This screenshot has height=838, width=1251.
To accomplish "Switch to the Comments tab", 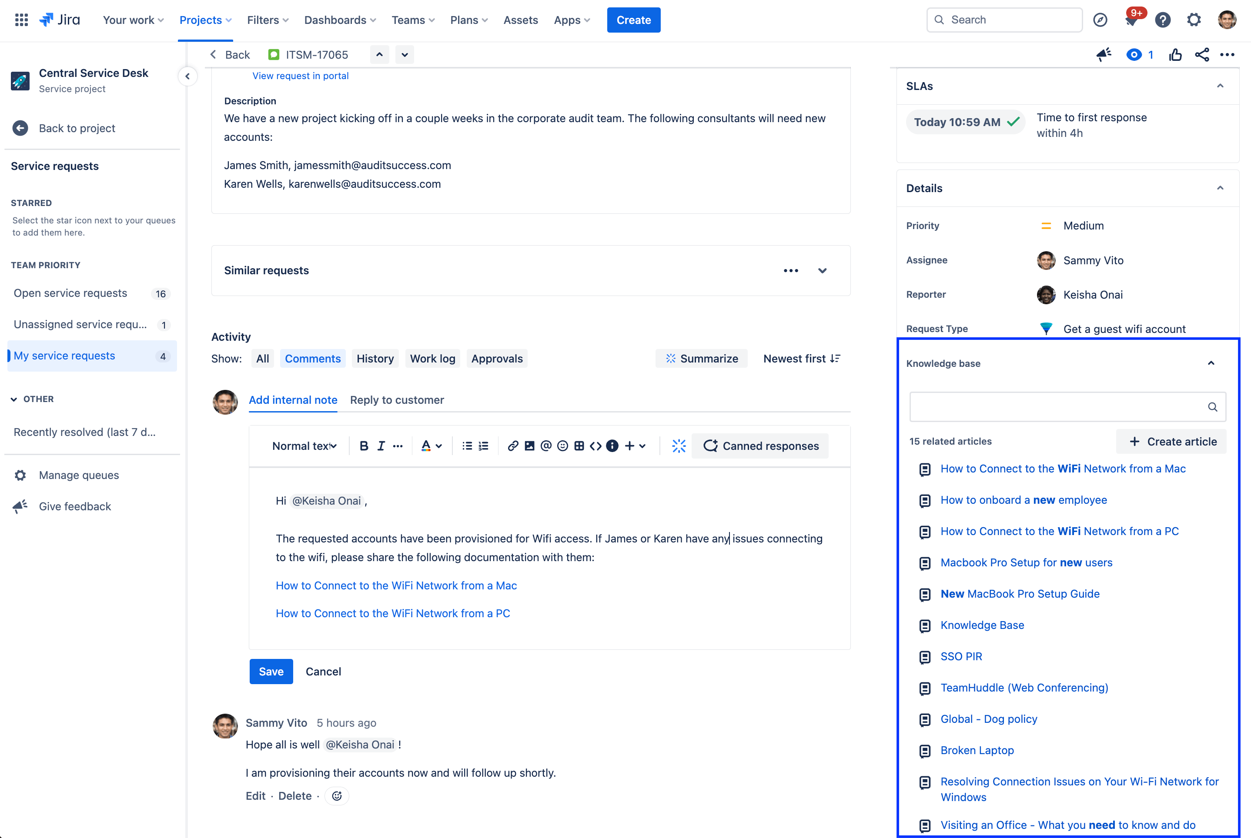I will click(311, 357).
